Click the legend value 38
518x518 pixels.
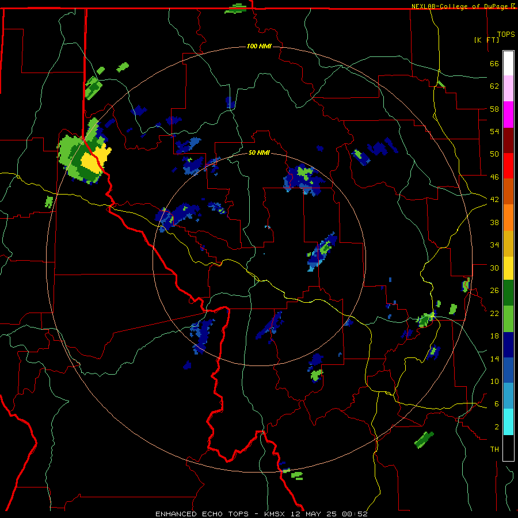pos(494,222)
